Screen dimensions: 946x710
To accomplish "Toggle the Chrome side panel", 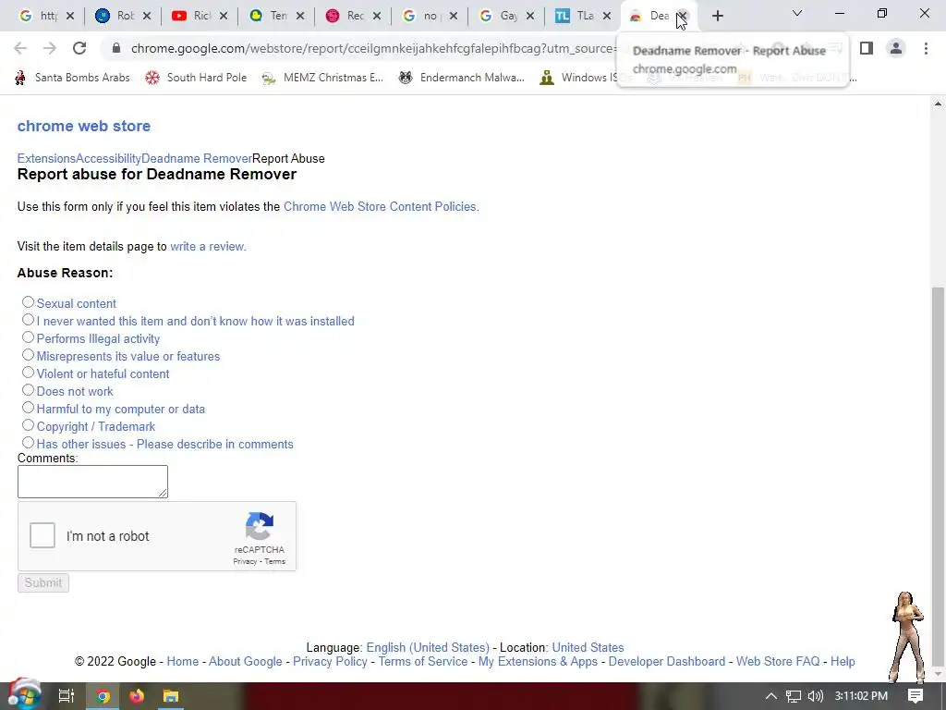I will (x=867, y=48).
